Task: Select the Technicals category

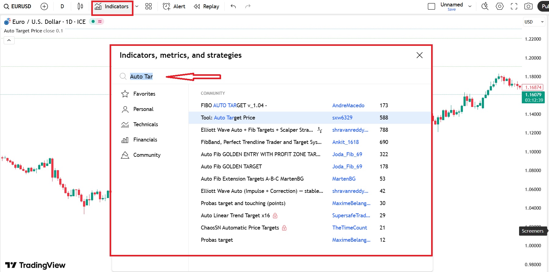Action: pos(145,124)
